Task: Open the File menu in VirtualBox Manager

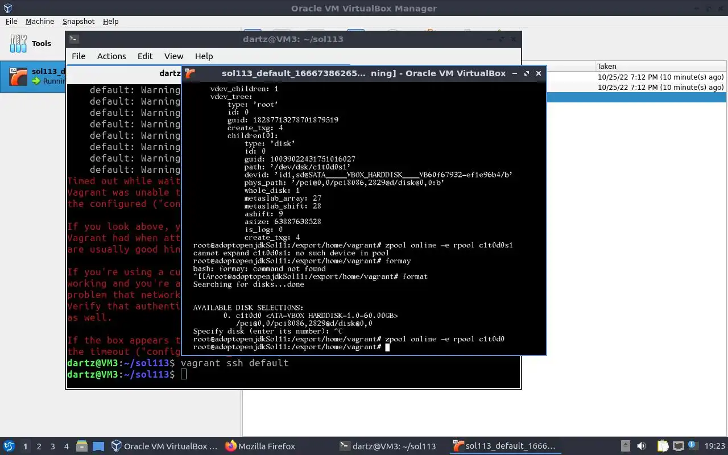Action: point(11,21)
